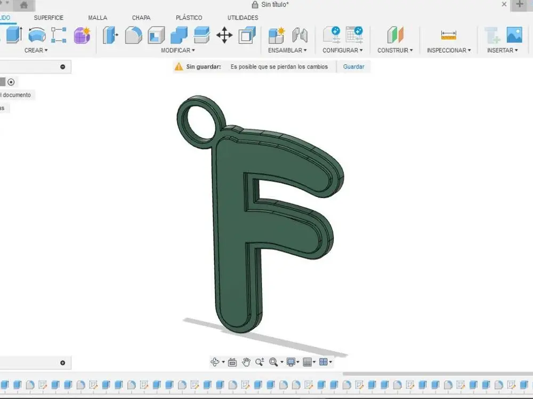The height and width of the screenshot is (399, 533).
Task: Select the Move/Copy four-arrow tool
Action: pos(224,35)
